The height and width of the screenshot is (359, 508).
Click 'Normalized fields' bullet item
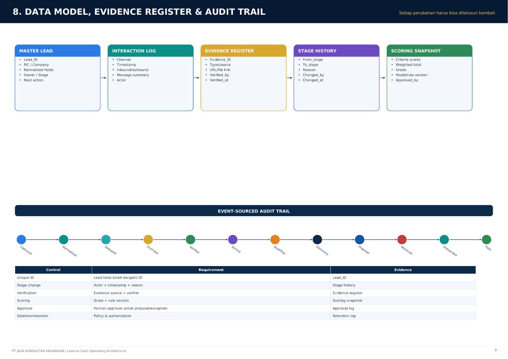tap(39, 70)
